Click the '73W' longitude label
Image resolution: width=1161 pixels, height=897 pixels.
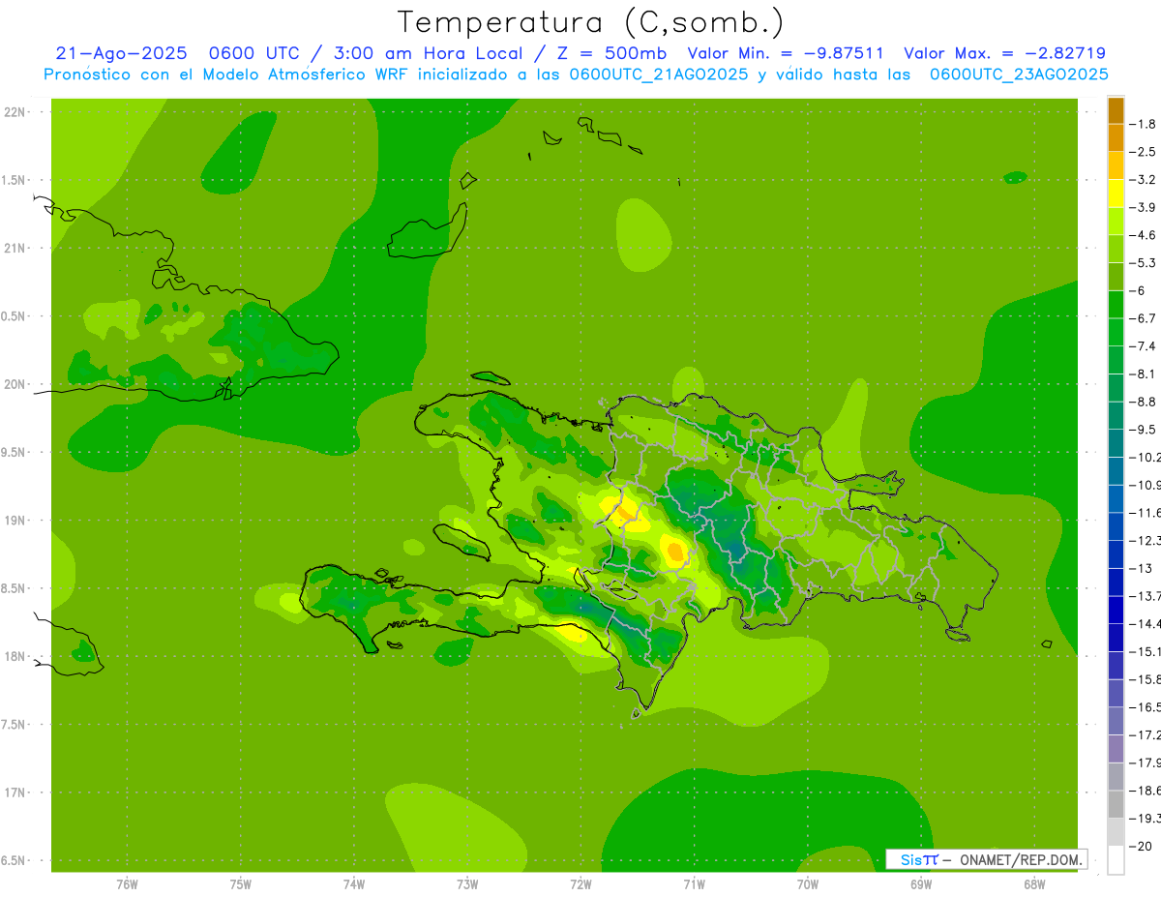click(467, 884)
